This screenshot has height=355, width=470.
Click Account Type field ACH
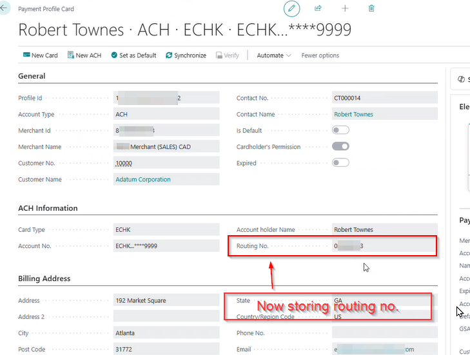pyautogui.click(x=166, y=114)
